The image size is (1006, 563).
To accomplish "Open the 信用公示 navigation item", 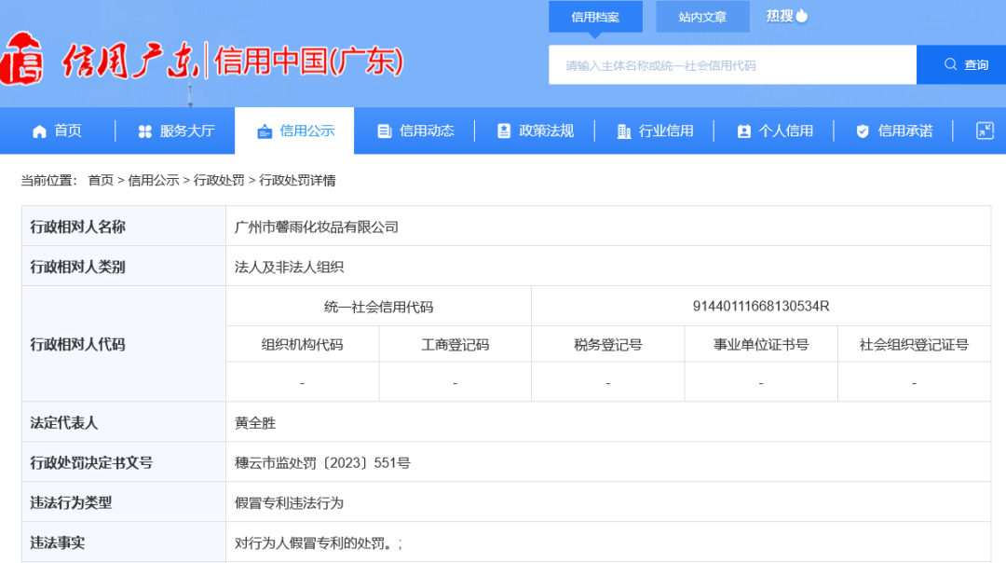I will [x=295, y=130].
